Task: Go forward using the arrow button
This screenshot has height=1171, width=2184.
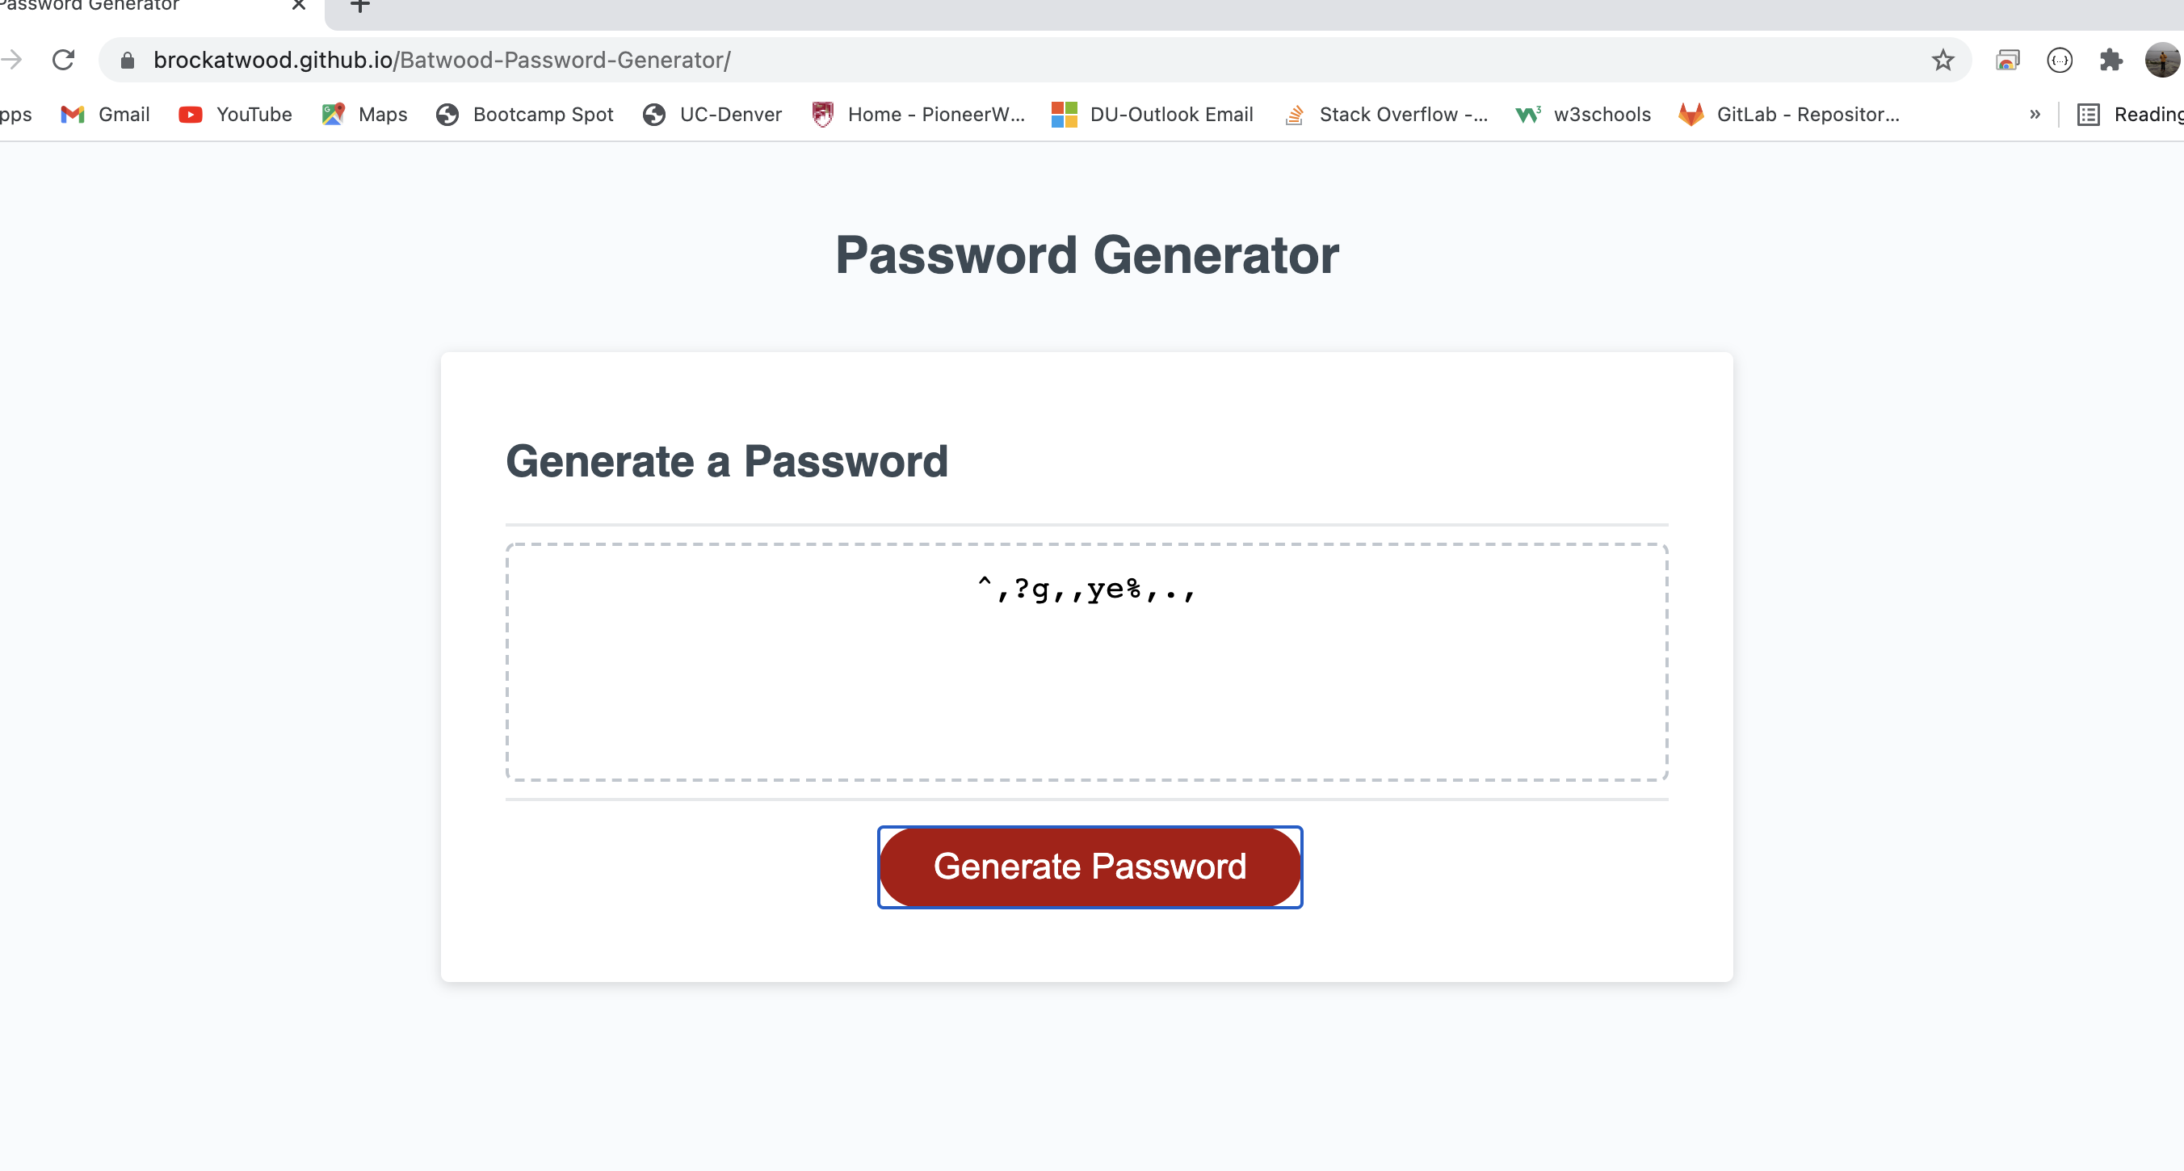Action: tap(12, 61)
